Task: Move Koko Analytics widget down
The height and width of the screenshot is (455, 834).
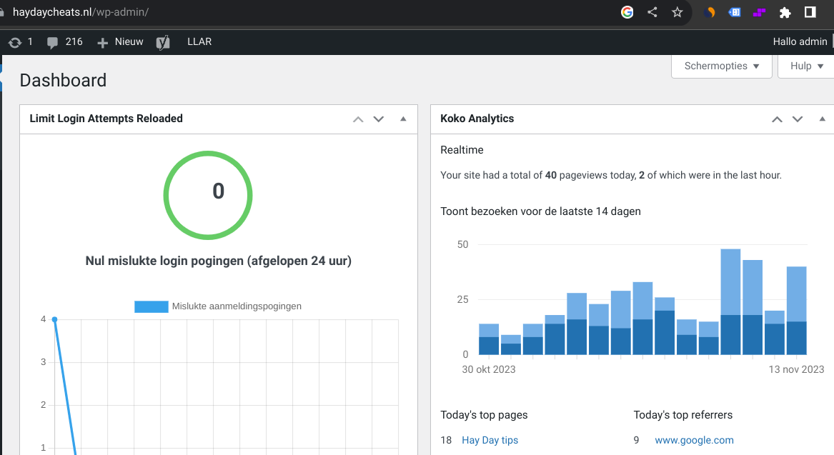Action: pos(798,119)
